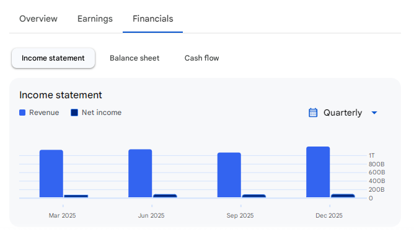Click the calendar icon beside Quarterly

click(313, 113)
